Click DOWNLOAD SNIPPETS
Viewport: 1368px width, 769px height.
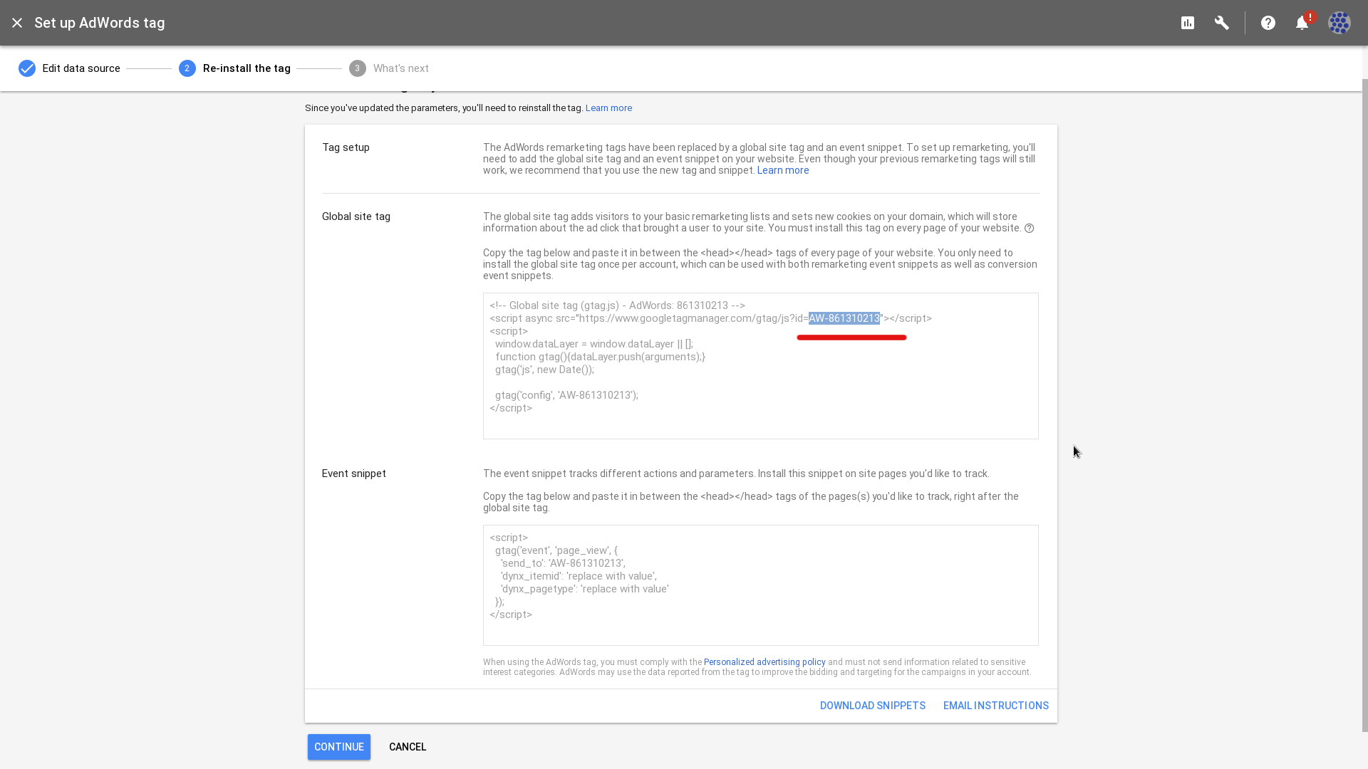[872, 706]
